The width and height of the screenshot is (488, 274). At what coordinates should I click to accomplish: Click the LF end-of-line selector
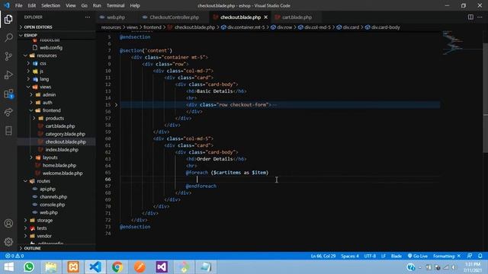[x=384, y=256]
